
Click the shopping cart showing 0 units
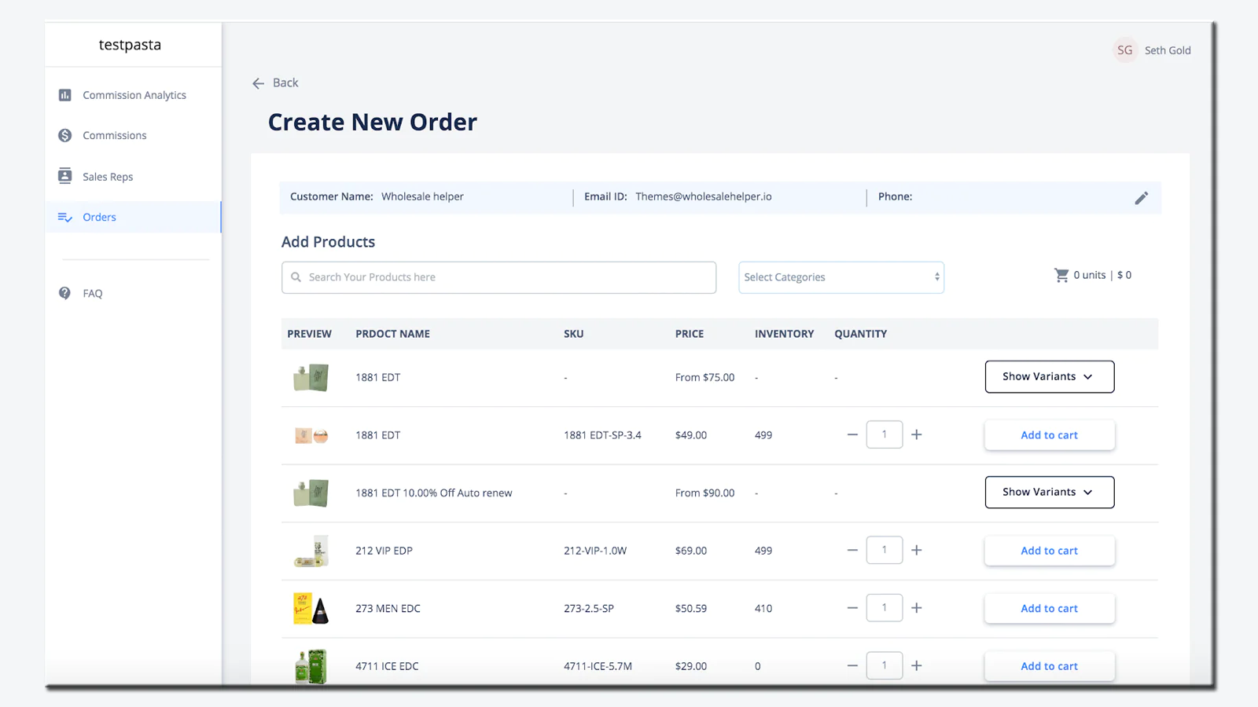1063,275
